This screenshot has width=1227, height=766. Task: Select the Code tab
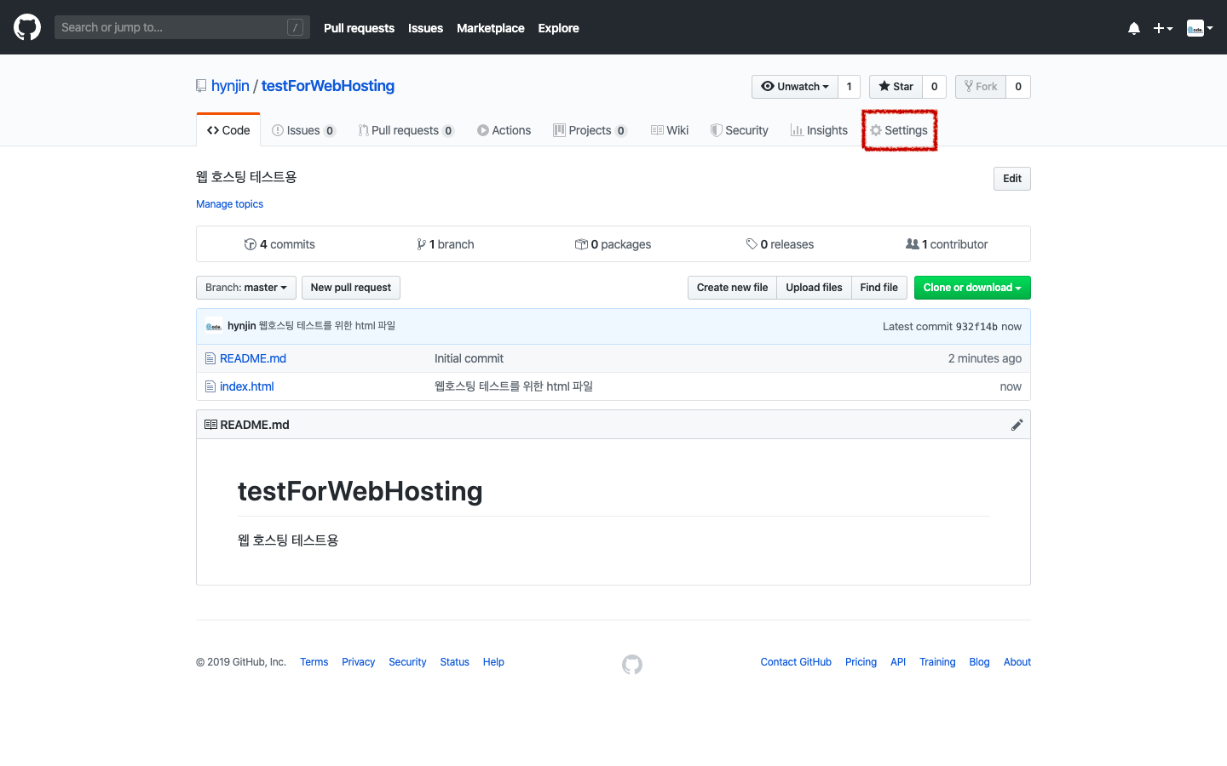228,130
